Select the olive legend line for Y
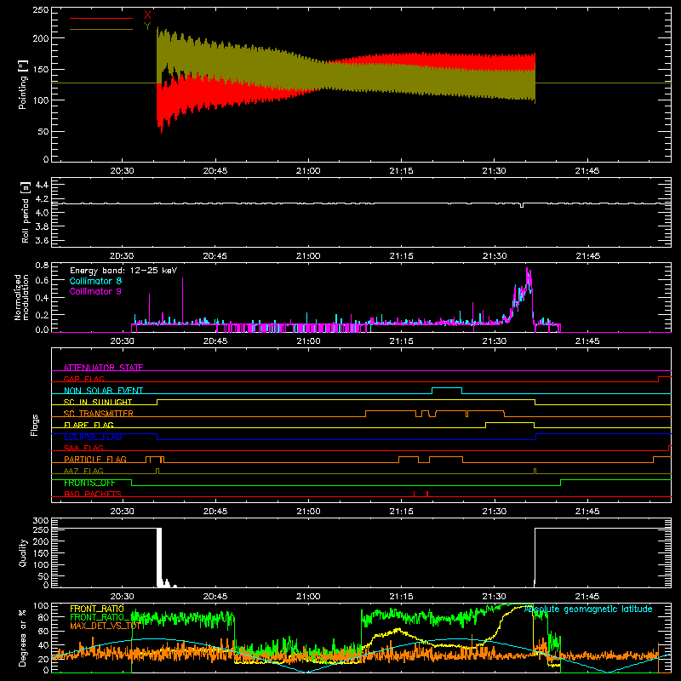The height and width of the screenshot is (681, 681). pyautogui.click(x=101, y=29)
